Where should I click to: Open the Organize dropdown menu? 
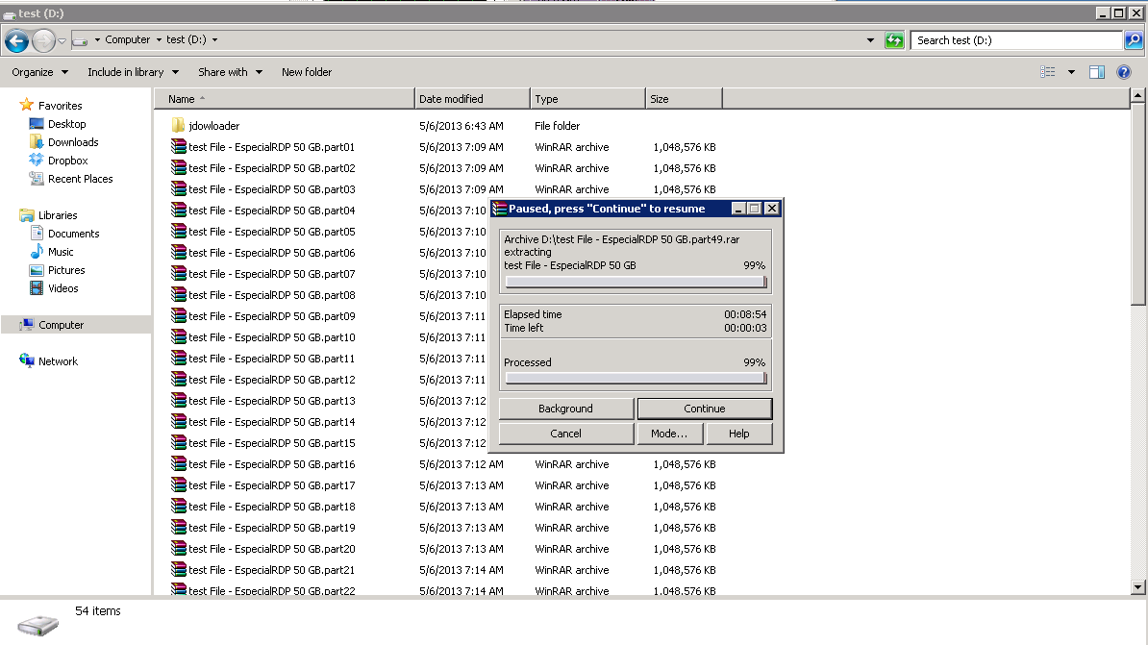tap(39, 72)
